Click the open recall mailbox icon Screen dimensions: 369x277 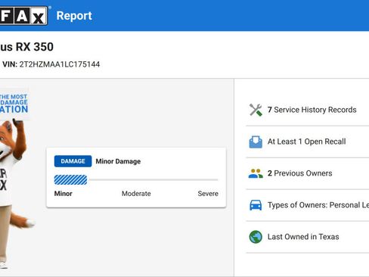pos(256,142)
